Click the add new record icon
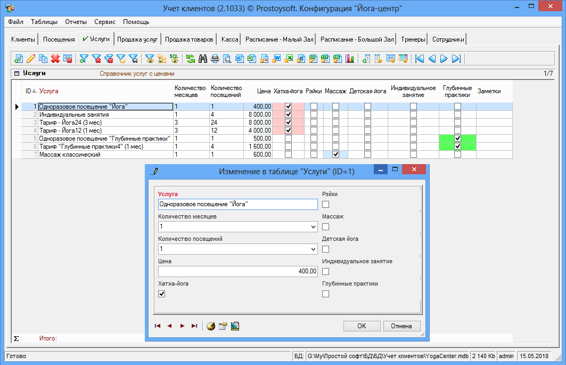 click(x=19, y=59)
